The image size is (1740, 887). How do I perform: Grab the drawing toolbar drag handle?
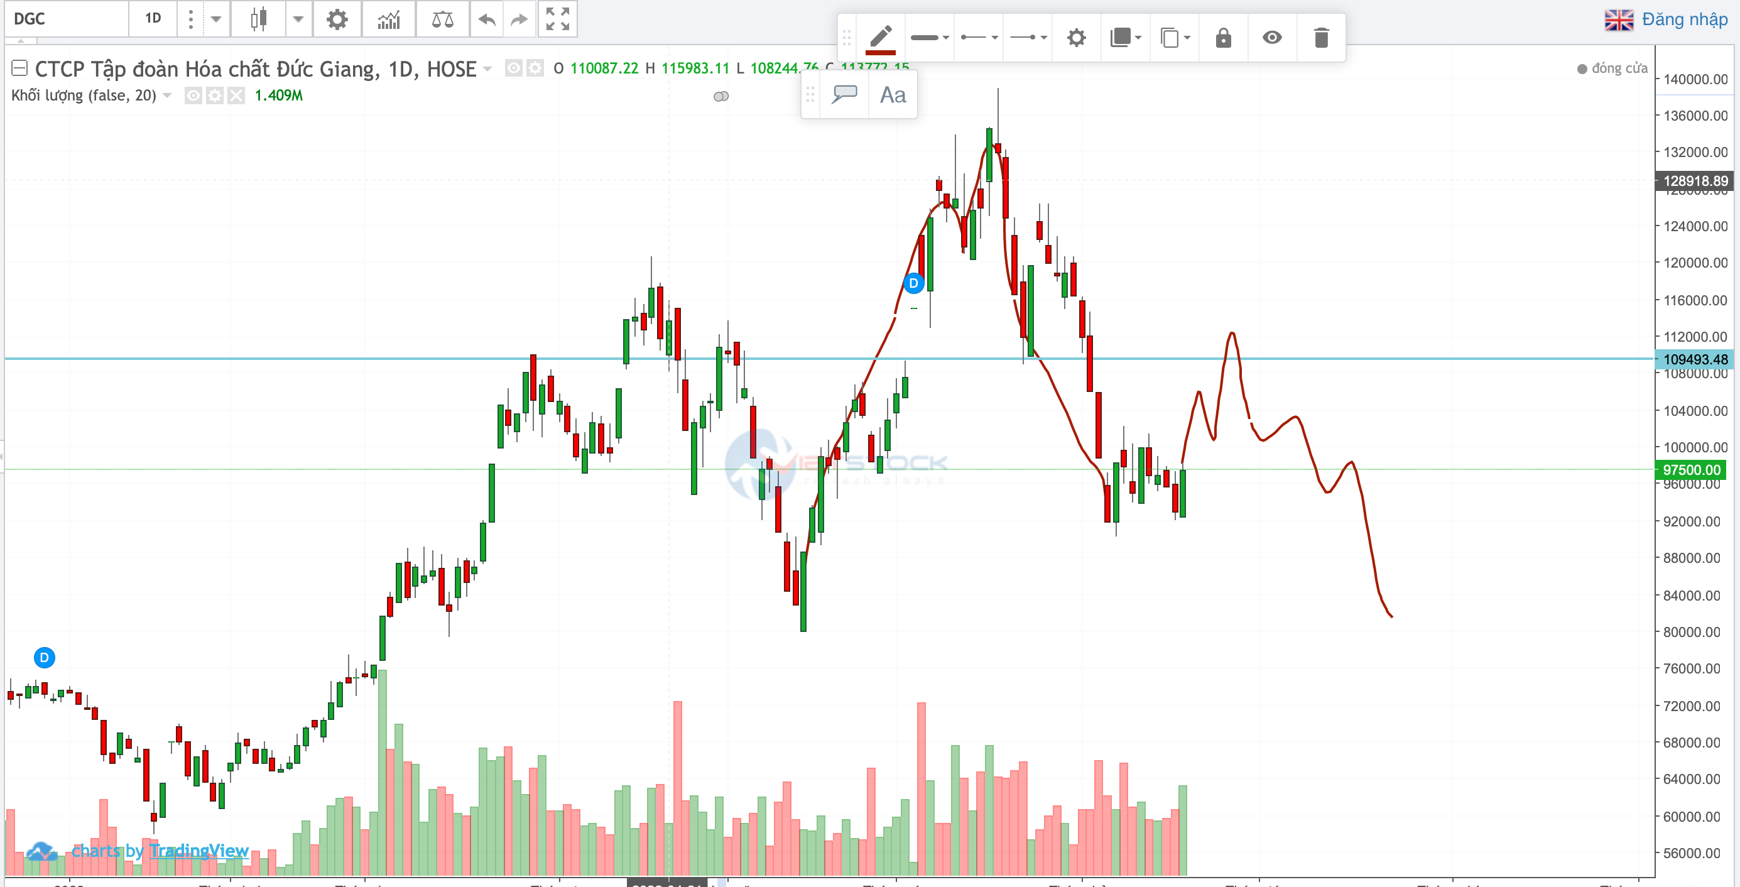[x=847, y=38]
